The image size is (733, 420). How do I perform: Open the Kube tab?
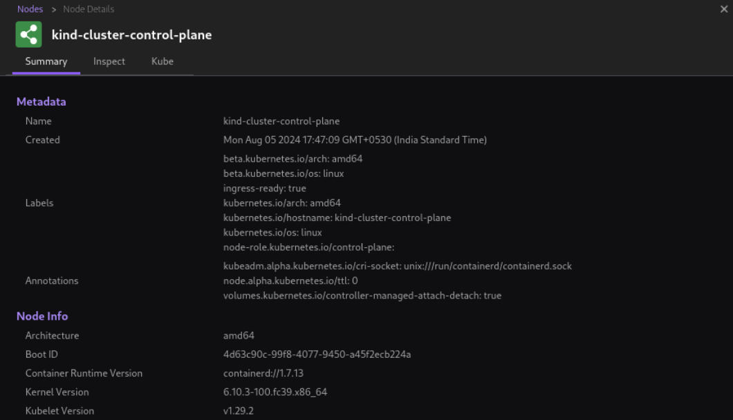(x=163, y=61)
